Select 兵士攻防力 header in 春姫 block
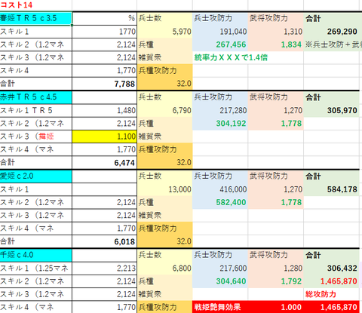The width and height of the screenshot is (362, 313). [x=220, y=18]
